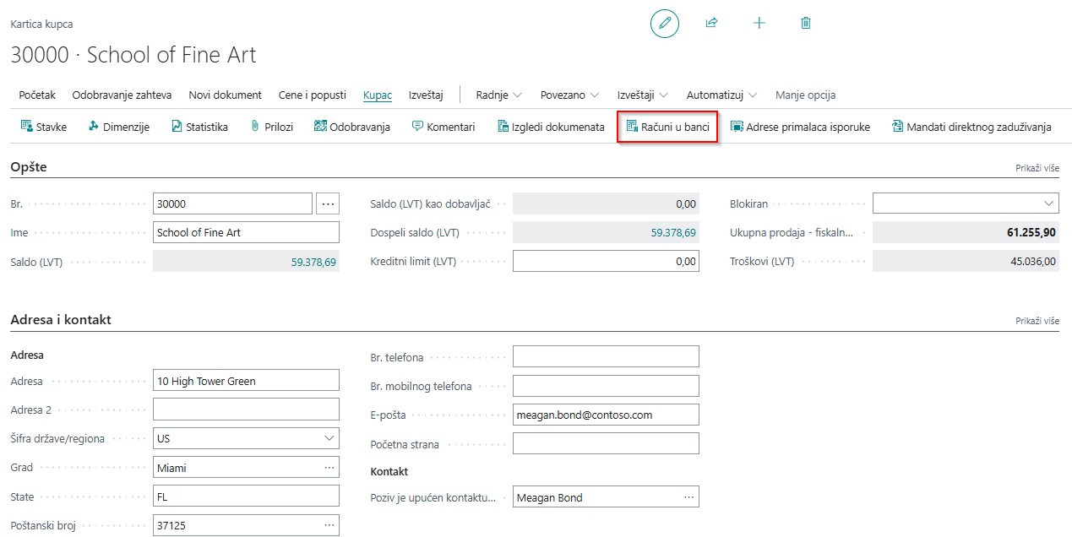
Task: Expand the Radnje menu
Action: [x=498, y=95]
